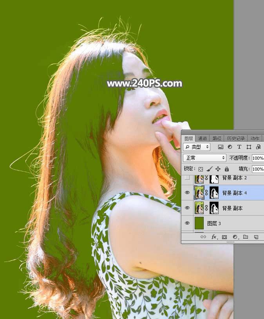Create new fill or adjustment layer

(235, 237)
